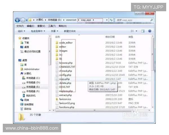Click the 新建文件夹 button
169x135 pixels.
pyautogui.click(x=70, y=31)
